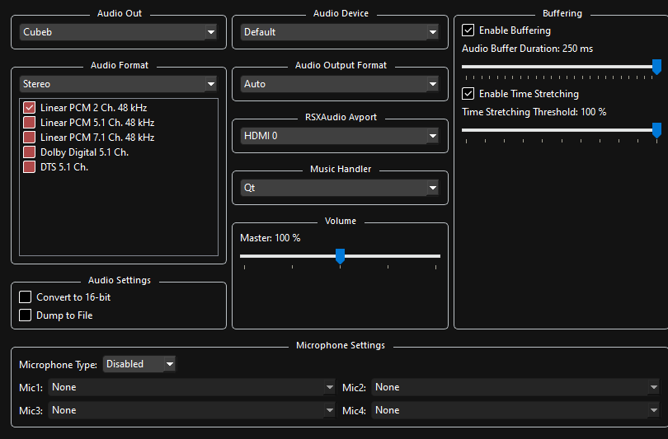Enable Dump to File
Viewport: 668px width, 439px height.
point(25,315)
